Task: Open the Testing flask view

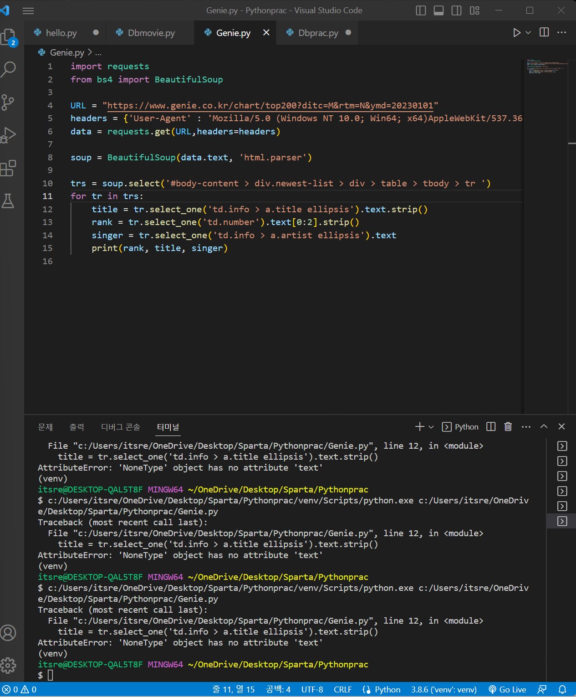Action: (x=9, y=200)
